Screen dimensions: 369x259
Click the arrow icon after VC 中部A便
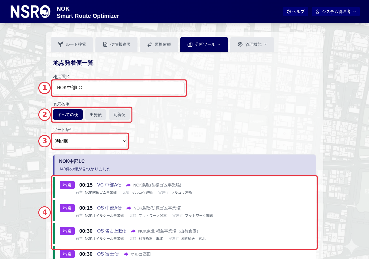click(129, 185)
